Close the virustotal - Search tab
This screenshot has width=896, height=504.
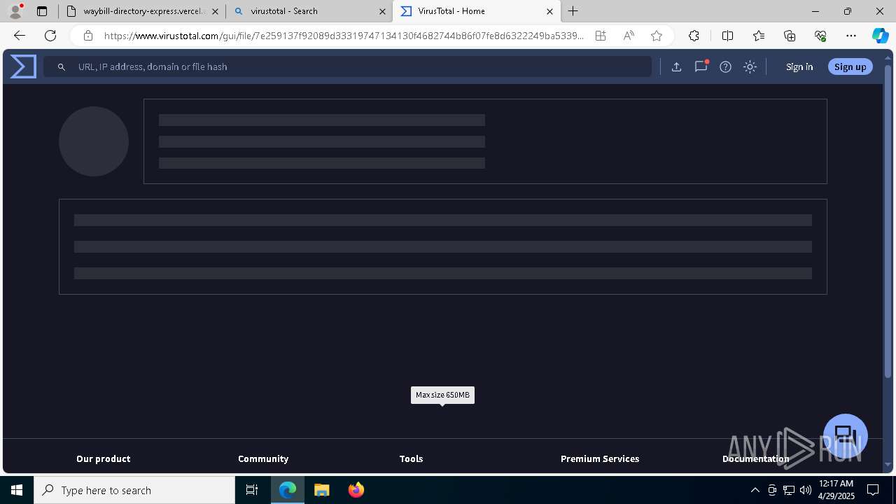(x=382, y=11)
